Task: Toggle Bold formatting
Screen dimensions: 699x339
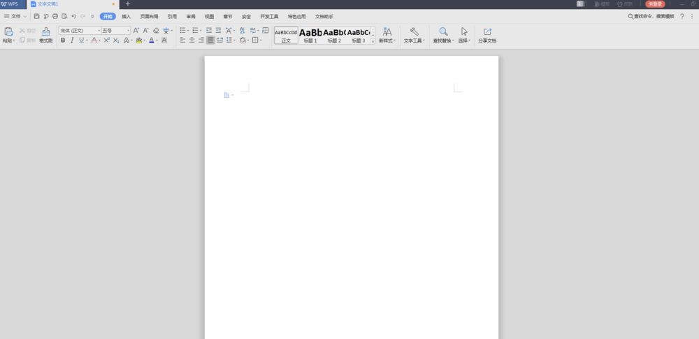Action: click(x=63, y=40)
